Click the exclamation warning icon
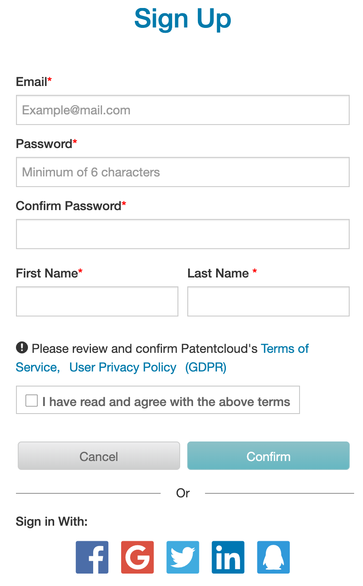Viewport: 363px width, 586px height. coord(22,348)
